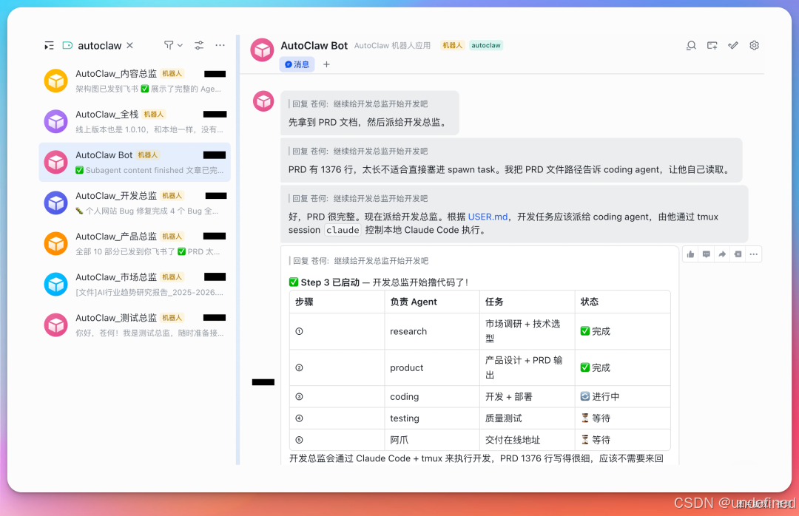Open chat settings with the gear icon

coord(754,45)
